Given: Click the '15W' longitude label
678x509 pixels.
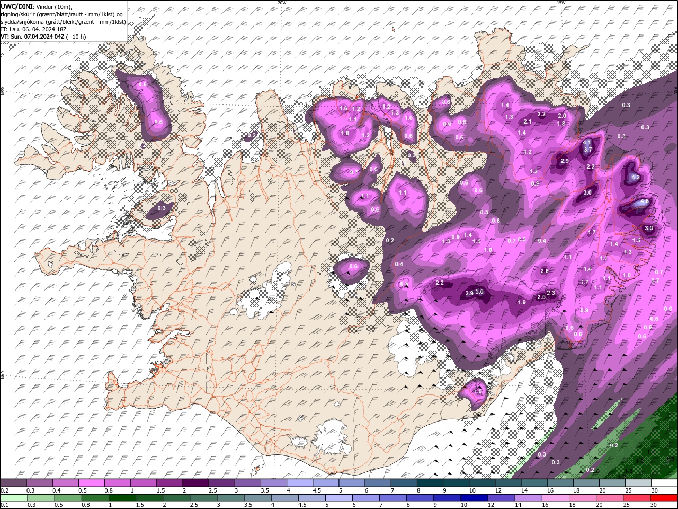Looking at the screenshot, I should (561, 3).
